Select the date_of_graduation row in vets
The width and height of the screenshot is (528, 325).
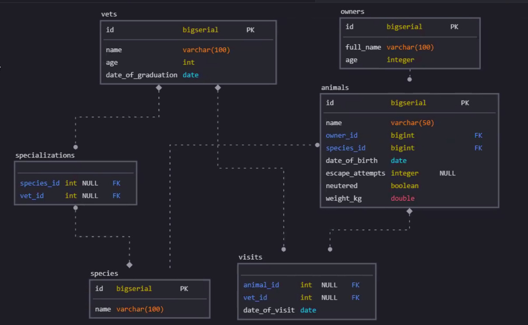pos(141,75)
